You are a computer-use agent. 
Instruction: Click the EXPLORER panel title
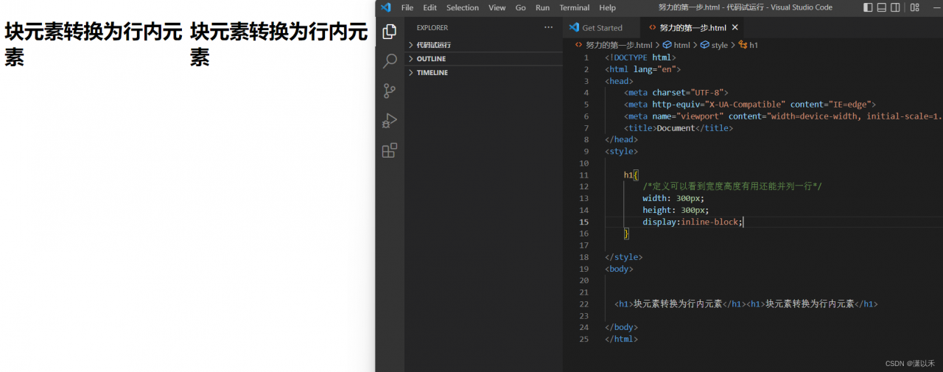click(432, 28)
